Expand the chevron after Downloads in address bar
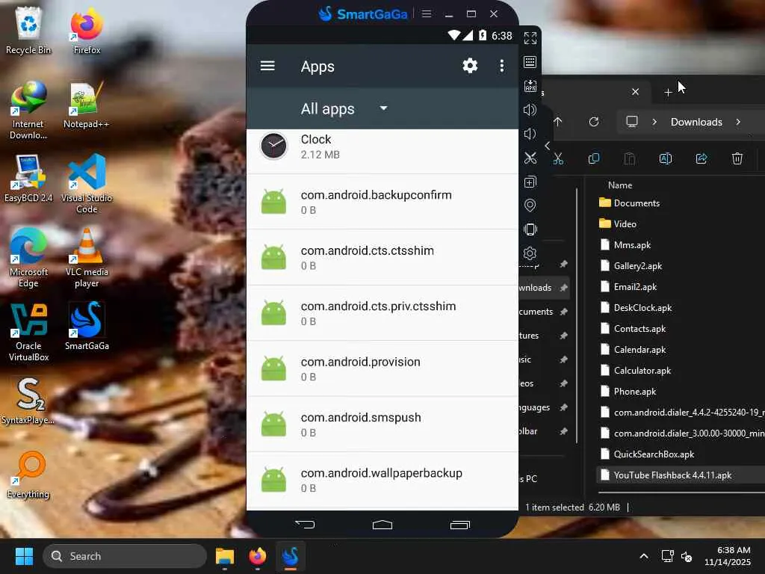This screenshot has height=574, width=765. [x=738, y=122]
